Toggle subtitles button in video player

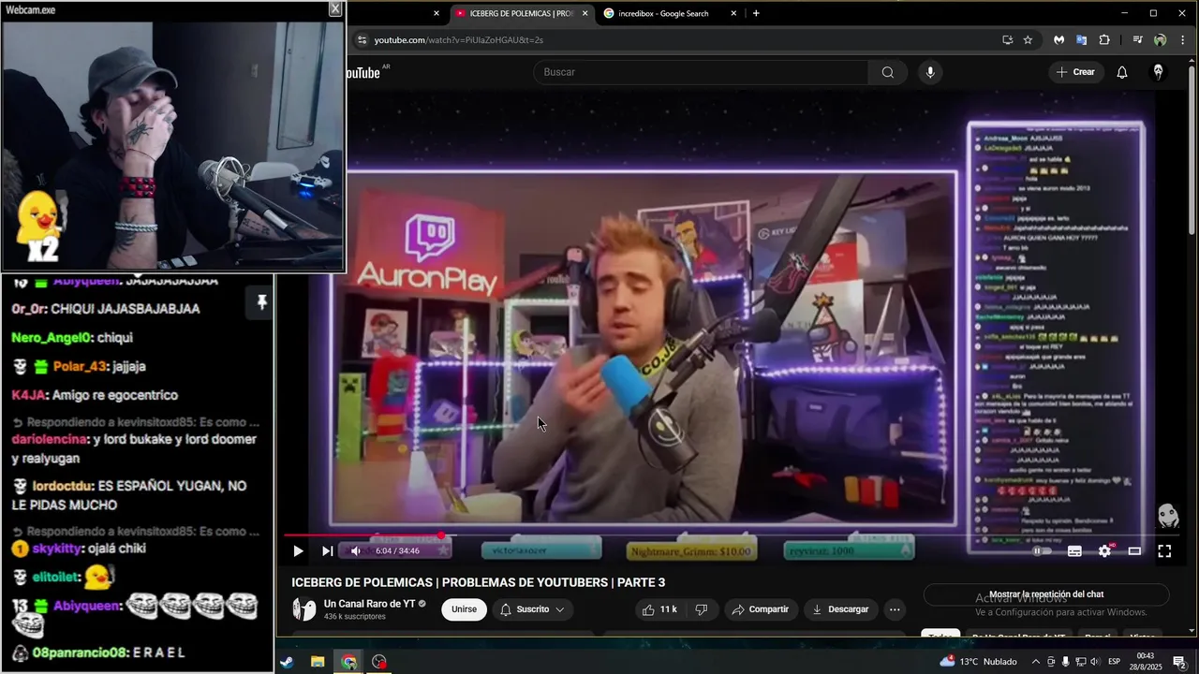pos(1074,551)
